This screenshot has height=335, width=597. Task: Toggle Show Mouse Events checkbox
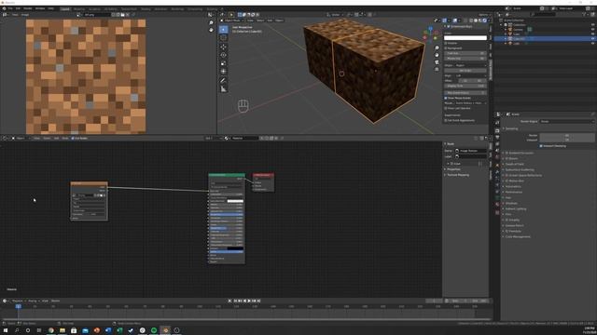[x=446, y=98]
